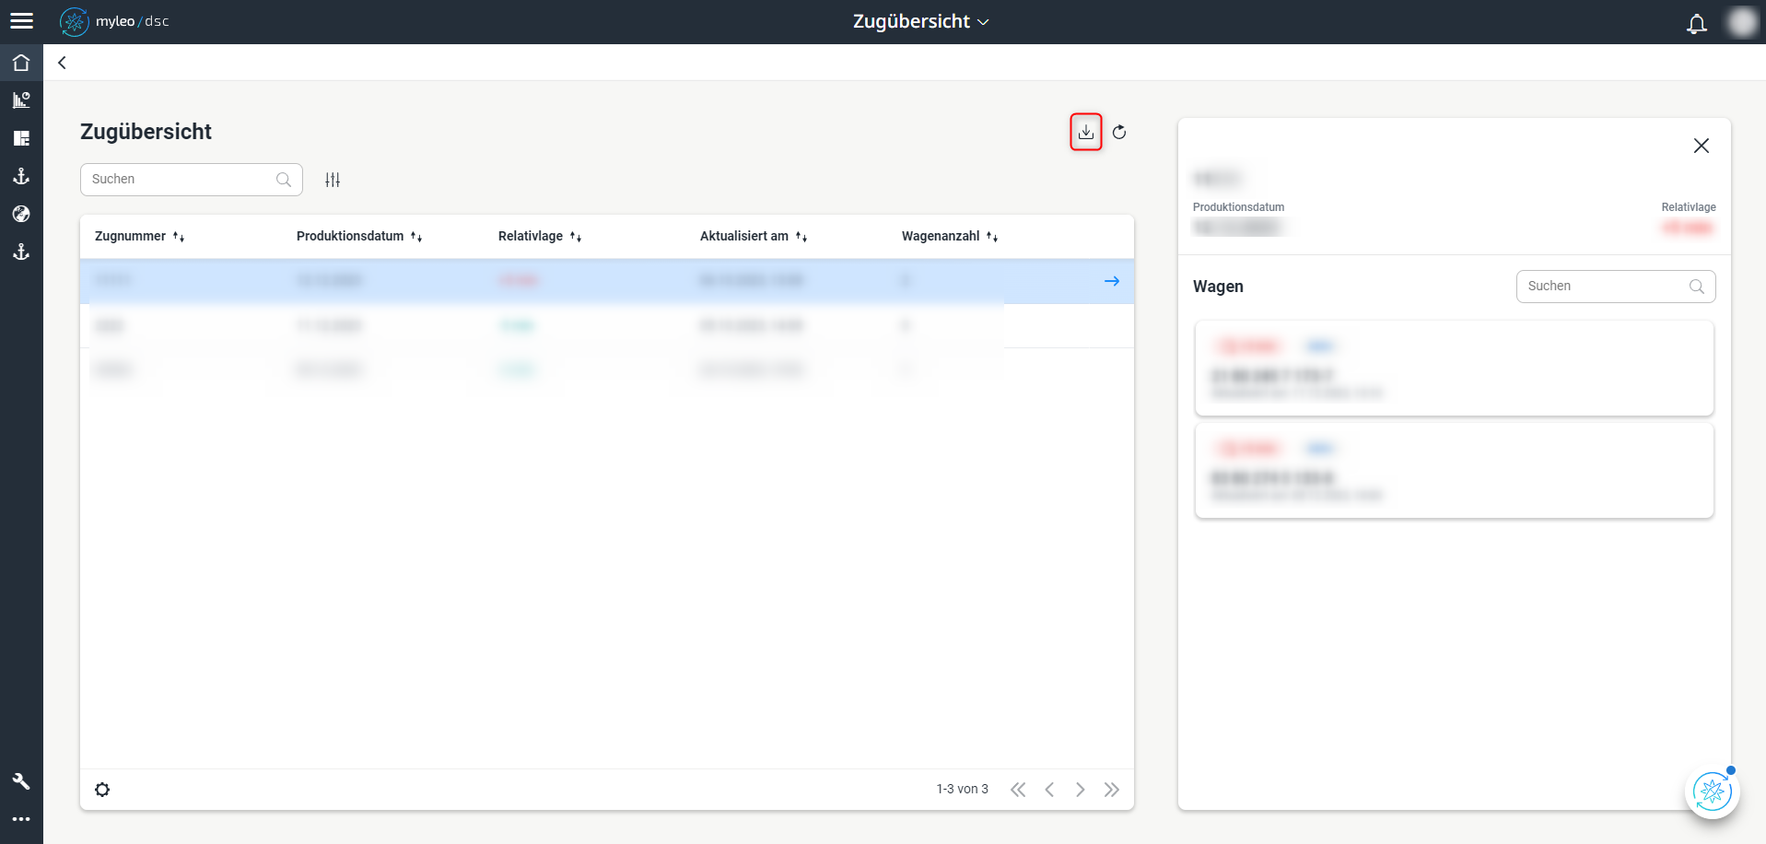Download the Zugübersicht data
The width and height of the screenshot is (1766, 844).
pos(1086,132)
